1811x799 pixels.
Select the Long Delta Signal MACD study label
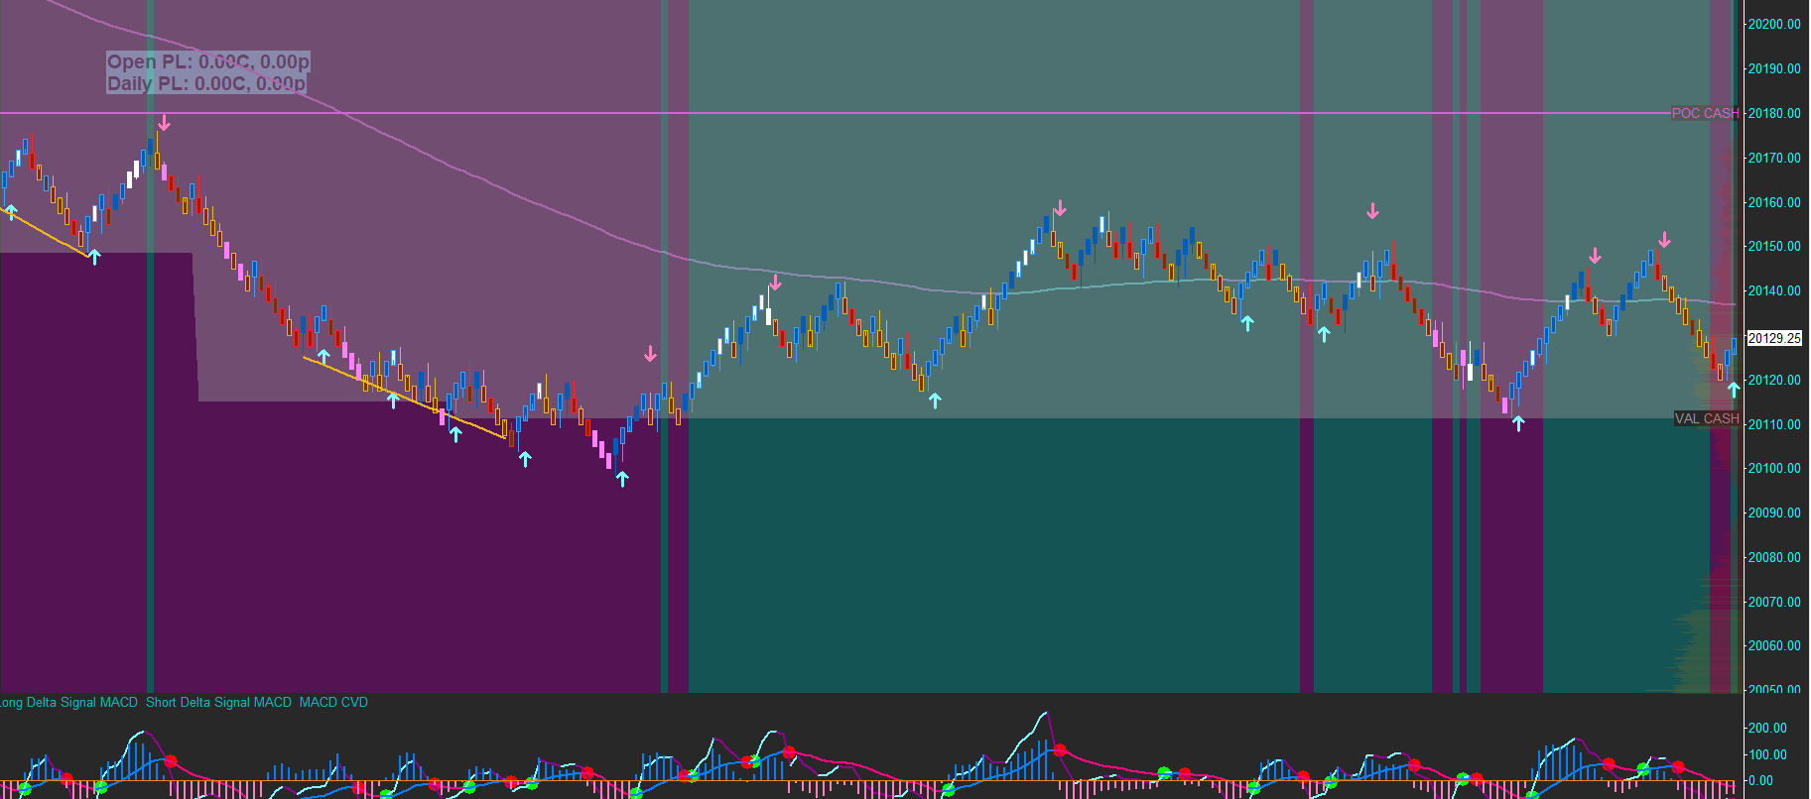point(68,703)
